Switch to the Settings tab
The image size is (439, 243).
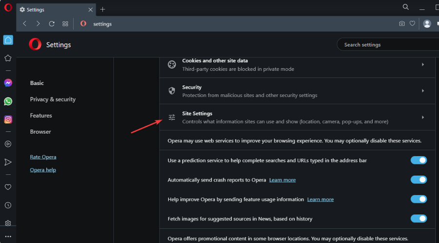point(56,10)
